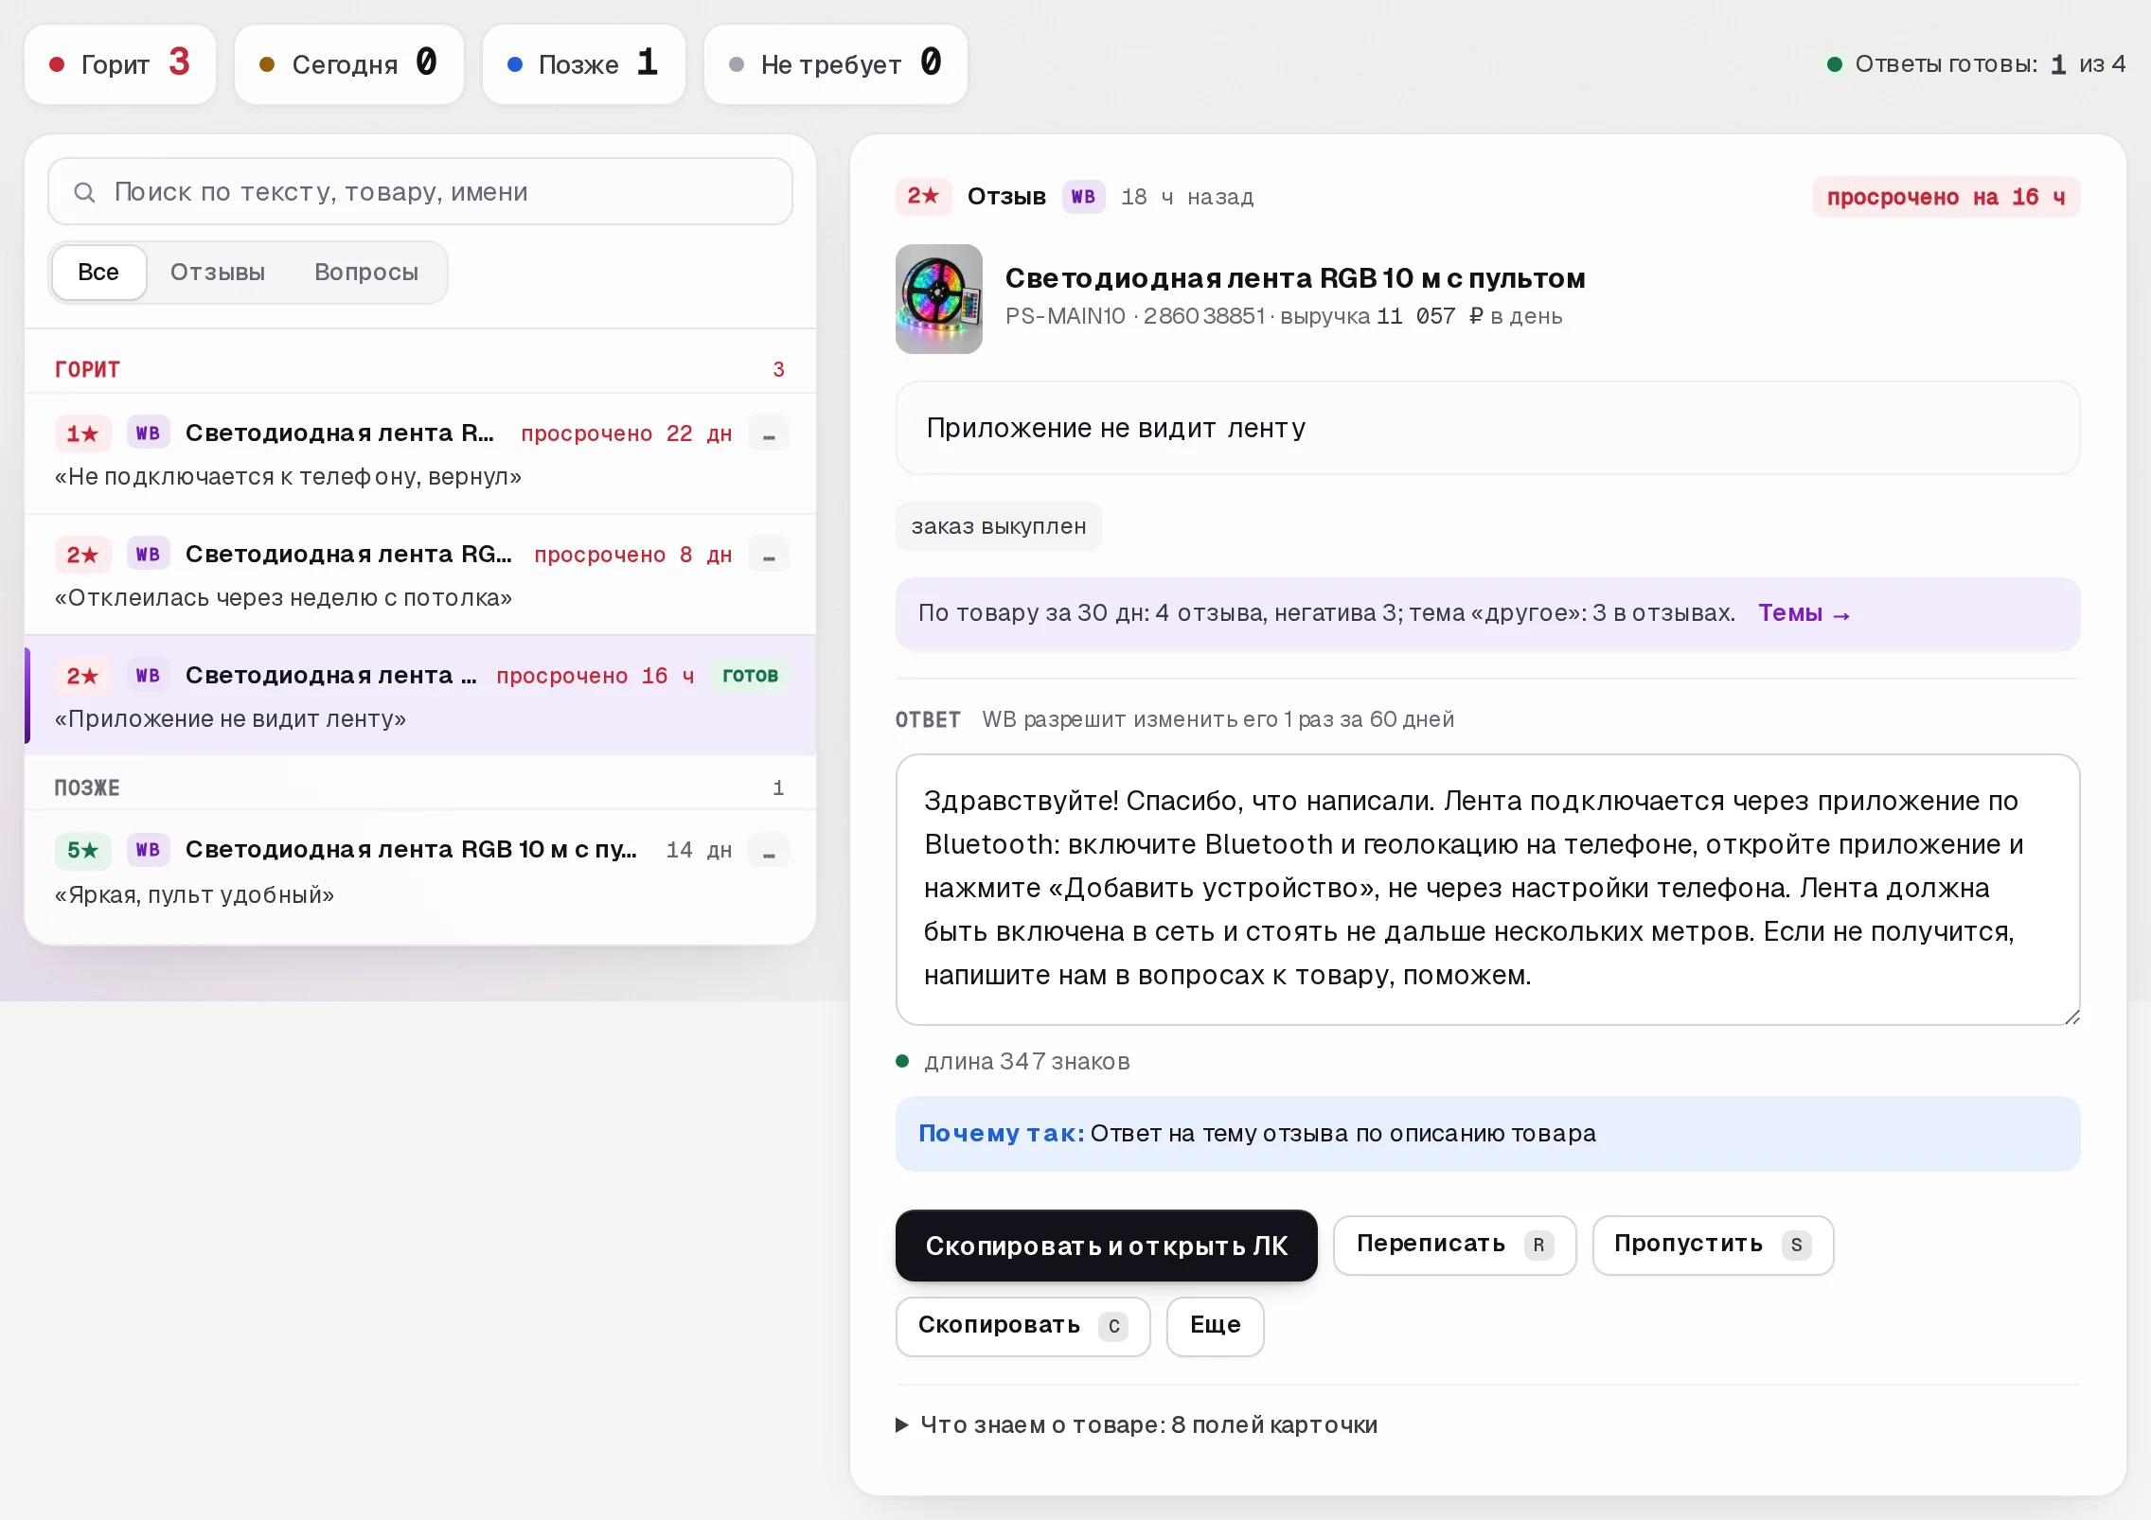
Task: Expand Что знаем о товаре section
Action: click(x=1136, y=1424)
